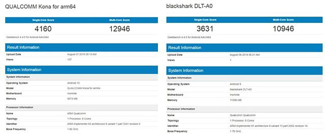
Task: Select base frequency 1.78 GHz
Action: 236,131
